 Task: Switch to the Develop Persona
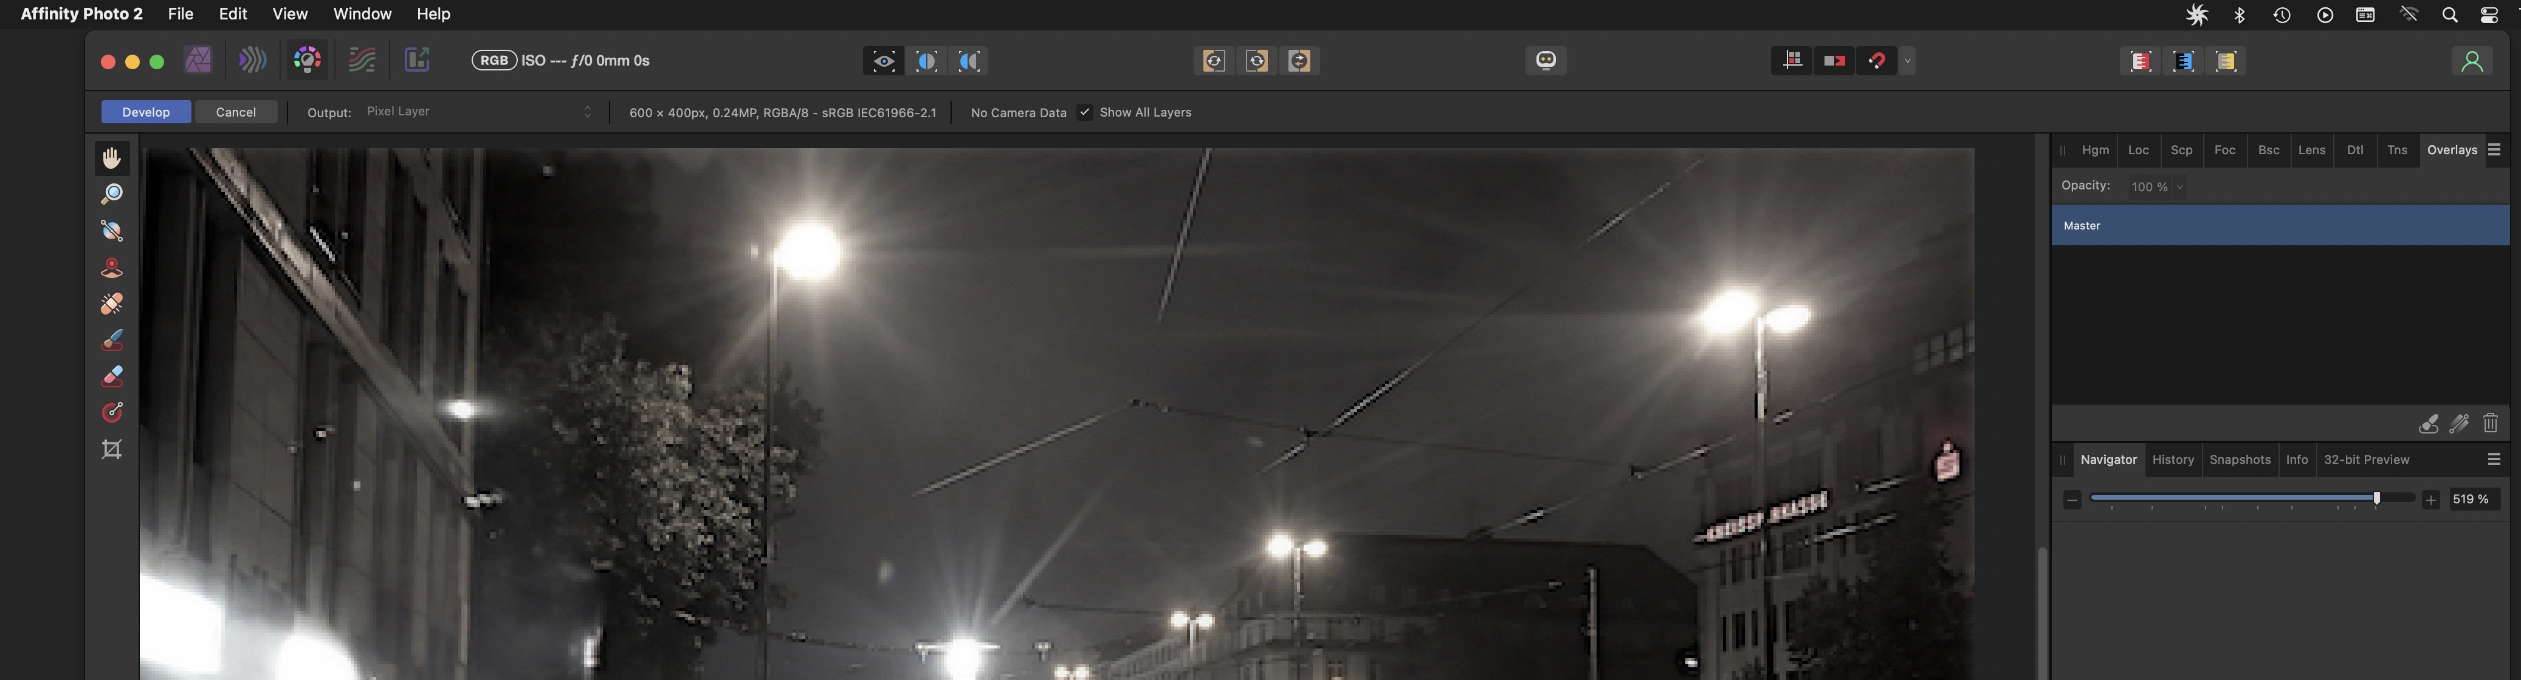point(308,61)
